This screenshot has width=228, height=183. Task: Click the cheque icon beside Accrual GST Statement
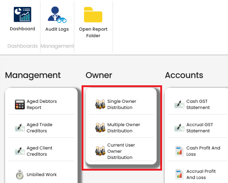pyautogui.click(x=179, y=128)
